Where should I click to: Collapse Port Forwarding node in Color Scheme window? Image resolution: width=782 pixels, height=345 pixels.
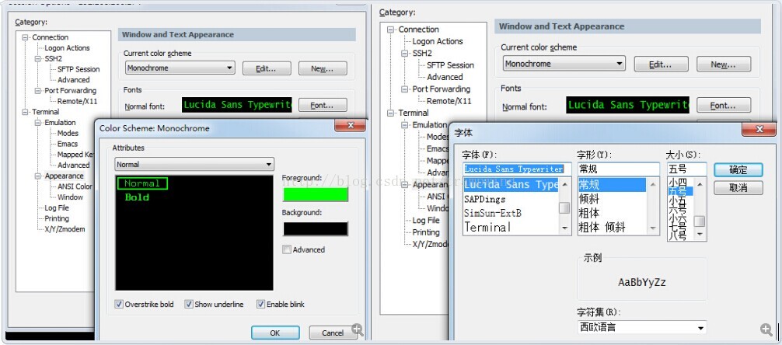pos(38,91)
